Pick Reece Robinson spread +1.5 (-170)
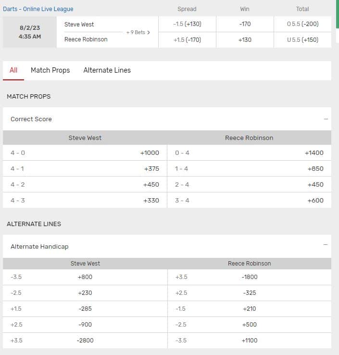 [x=187, y=40]
